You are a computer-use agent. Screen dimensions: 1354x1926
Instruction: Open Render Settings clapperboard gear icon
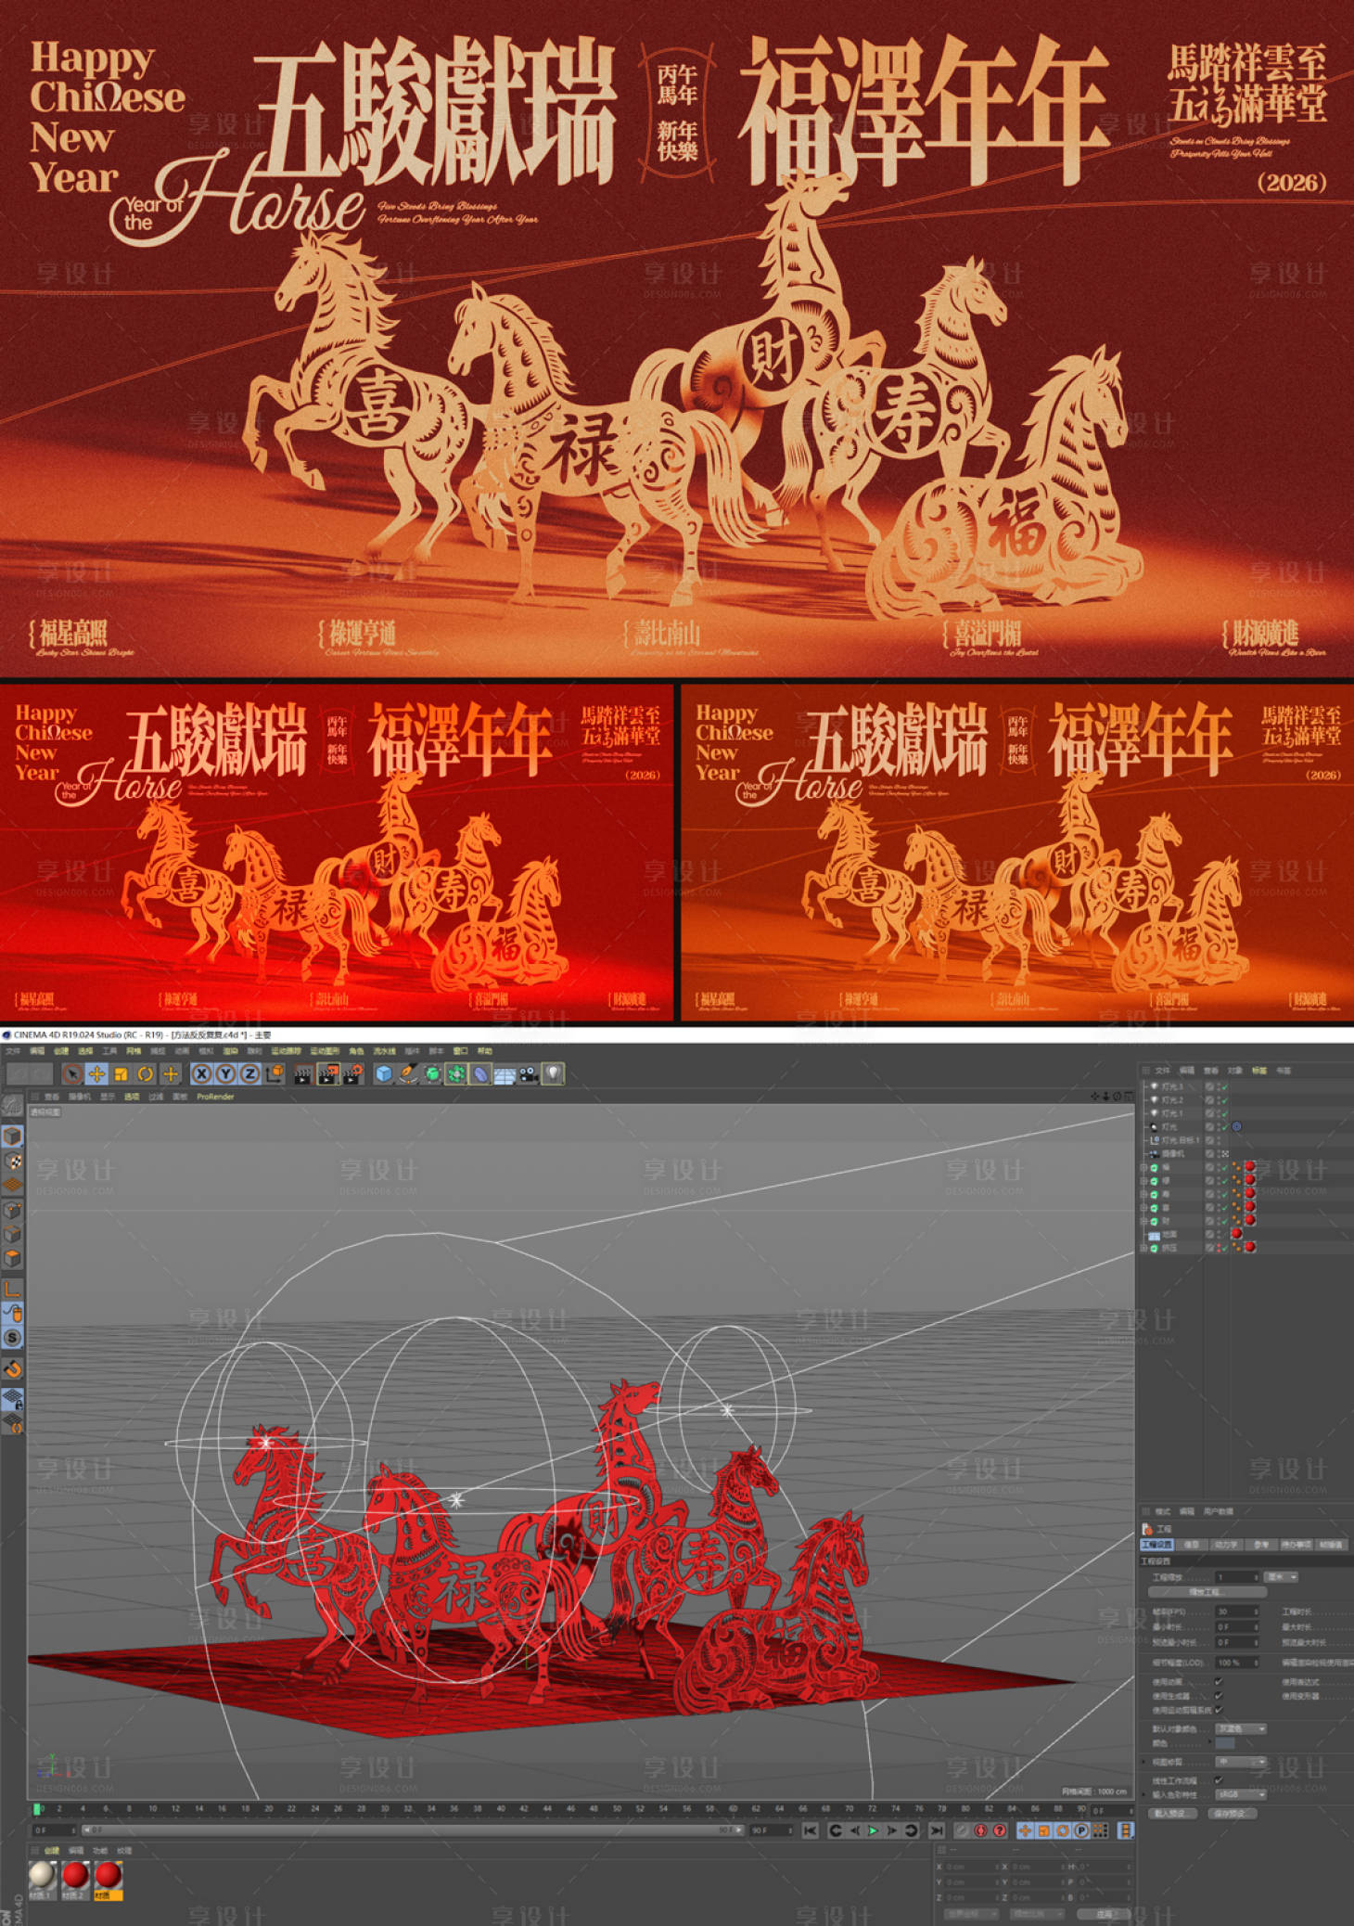point(352,1074)
